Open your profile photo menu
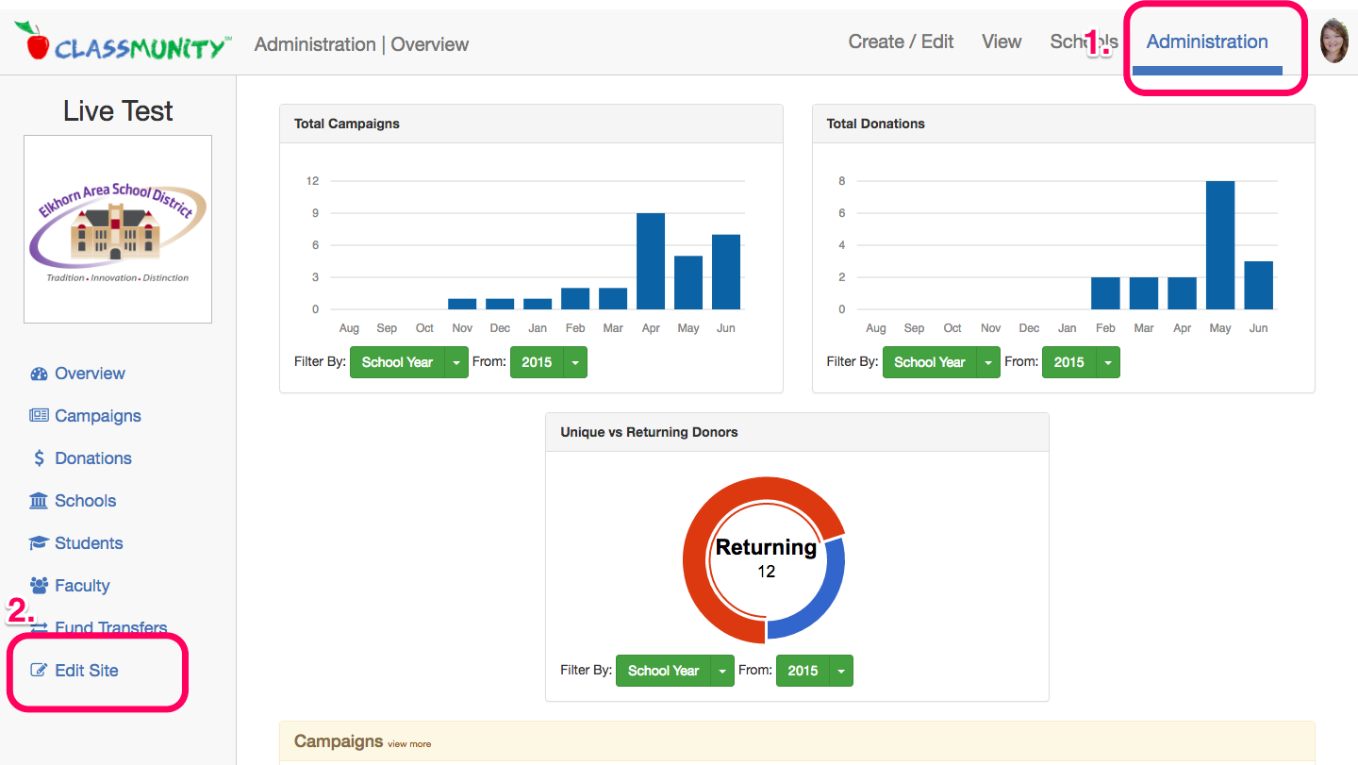The height and width of the screenshot is (765, 1358). click(1334, 41)
